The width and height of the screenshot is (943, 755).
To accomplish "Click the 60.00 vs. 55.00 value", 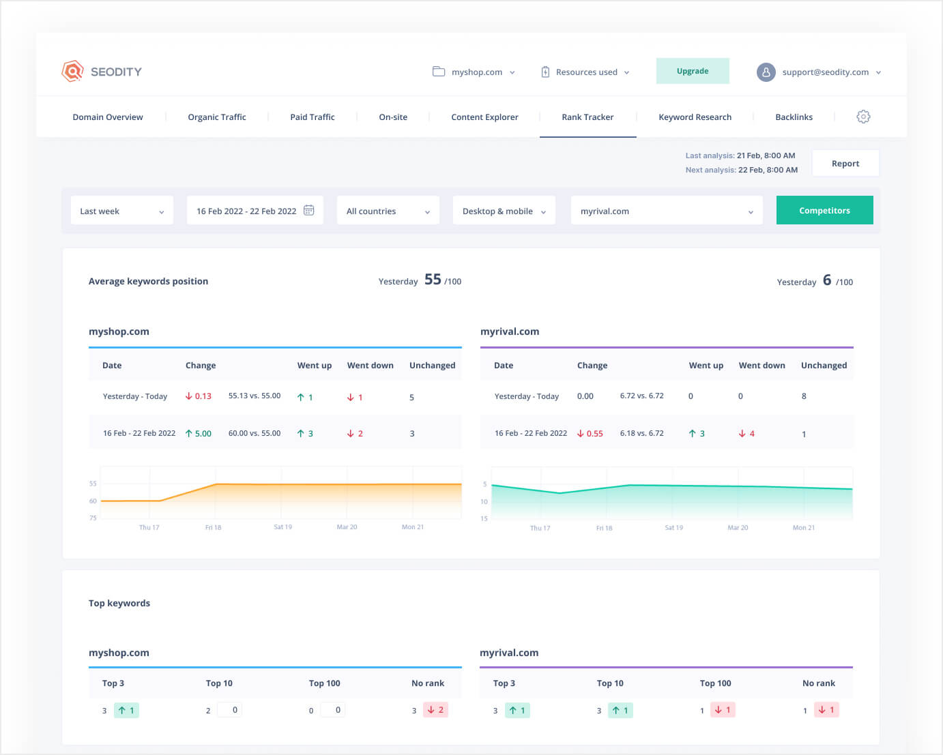I will (x=255, y=433).
